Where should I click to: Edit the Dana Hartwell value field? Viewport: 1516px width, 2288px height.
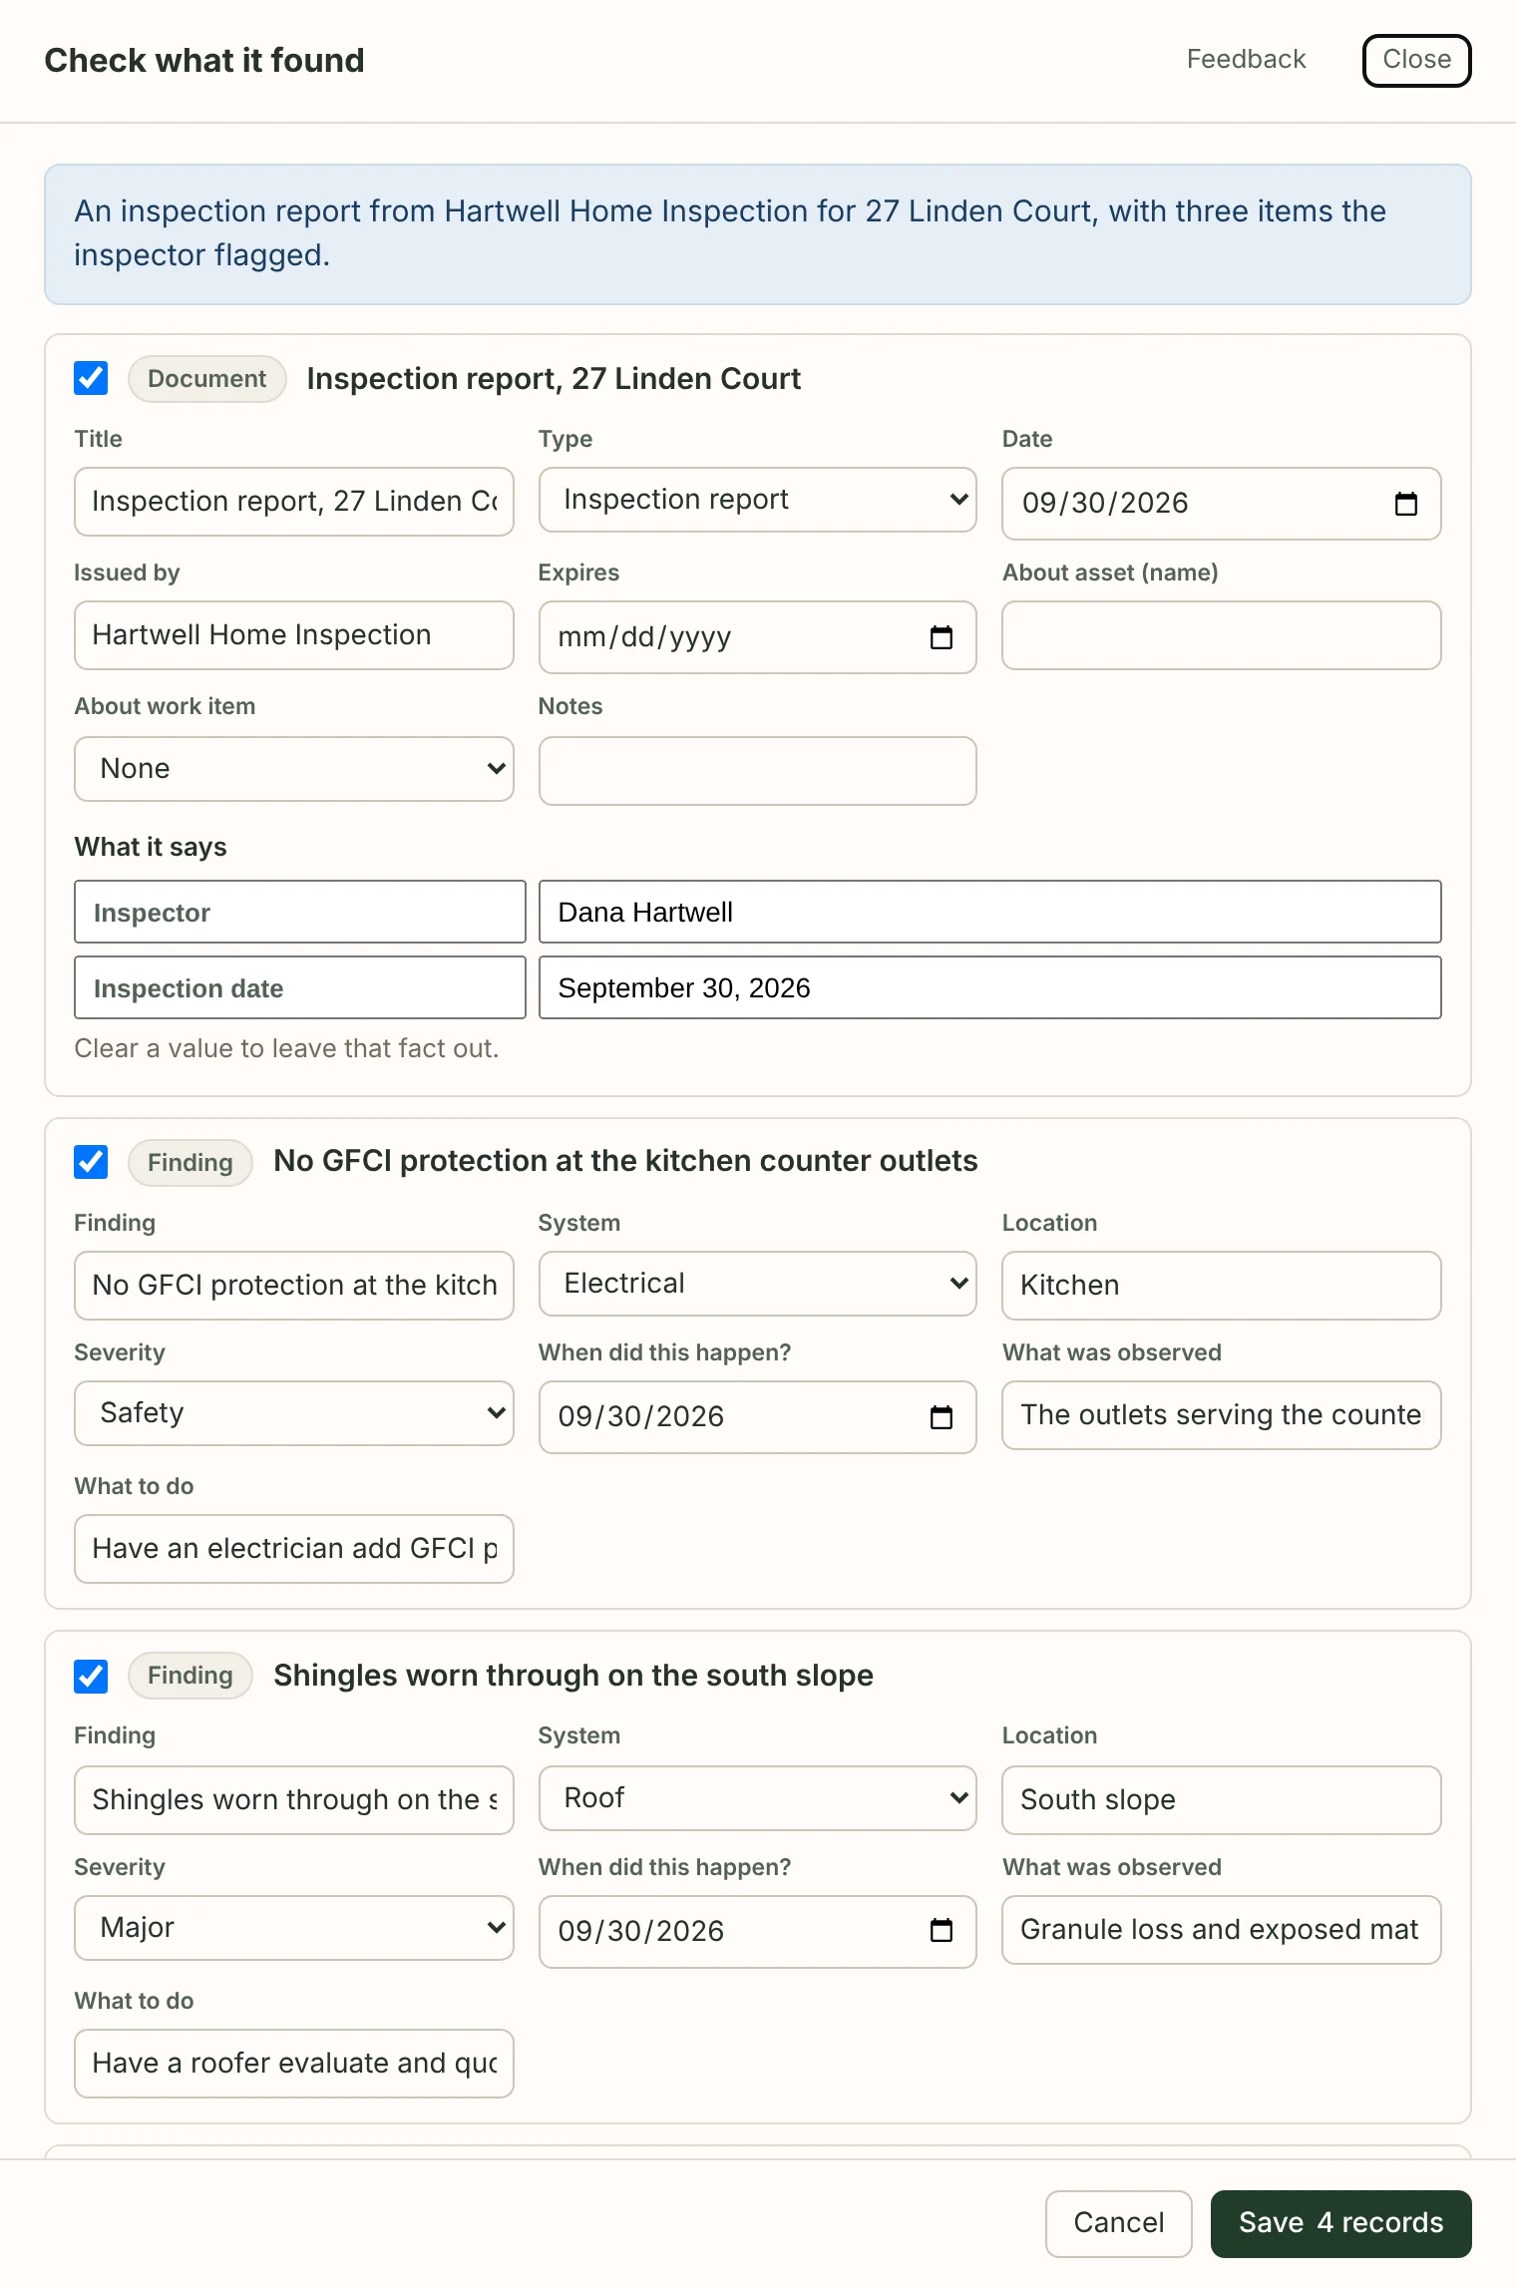(989, 912)
